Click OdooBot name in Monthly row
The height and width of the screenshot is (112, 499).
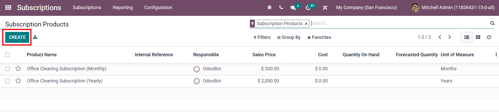click(x=212, y=69)
